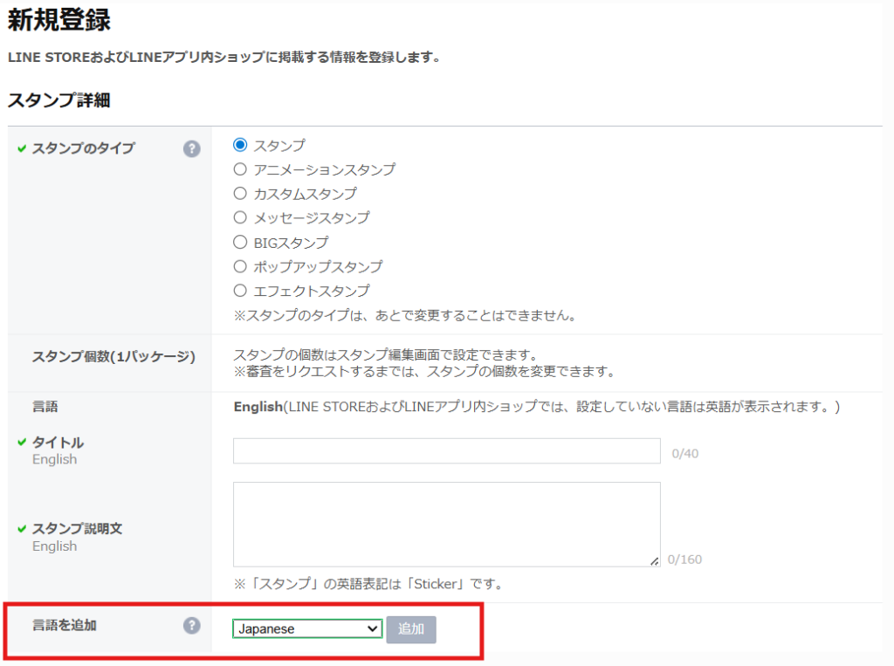Select エフェクトスタンプ radio button
894x666 pixels.
(240, 291)
